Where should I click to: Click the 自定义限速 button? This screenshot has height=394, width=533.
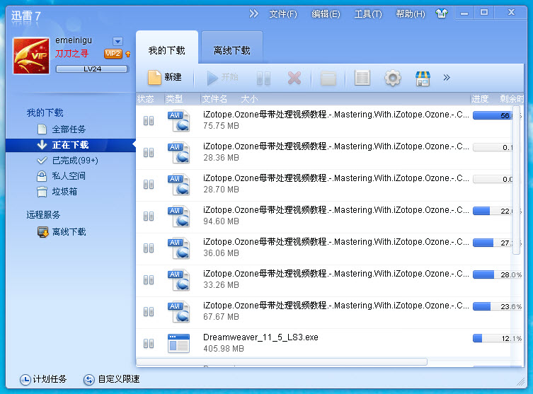112,379
